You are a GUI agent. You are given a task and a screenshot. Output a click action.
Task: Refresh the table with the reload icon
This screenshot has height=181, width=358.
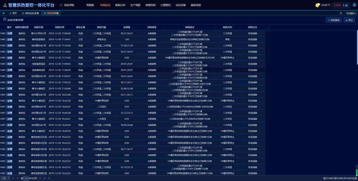click(x=49, y=178)
